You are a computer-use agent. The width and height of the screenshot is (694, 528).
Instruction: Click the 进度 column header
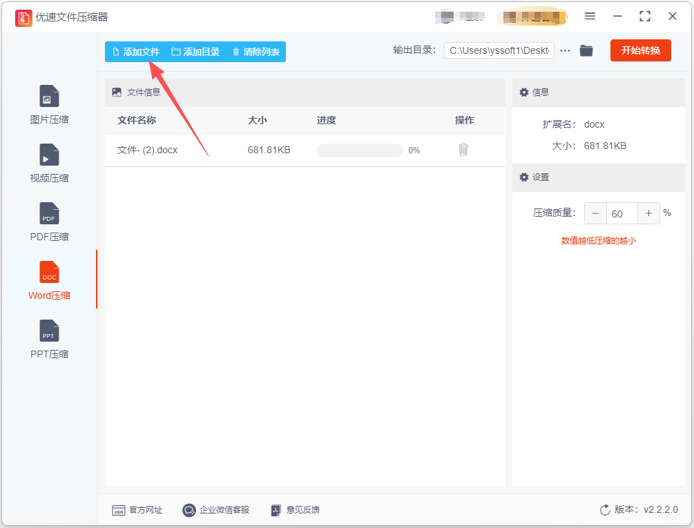[326, 120]
